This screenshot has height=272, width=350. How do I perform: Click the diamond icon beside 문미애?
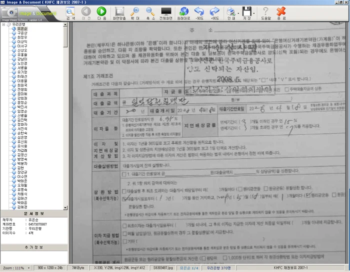click(x=14, y=94)
